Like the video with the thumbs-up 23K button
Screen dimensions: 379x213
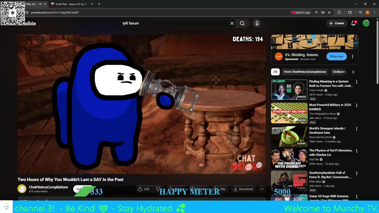pyautogui.click(x=144, y=189)
